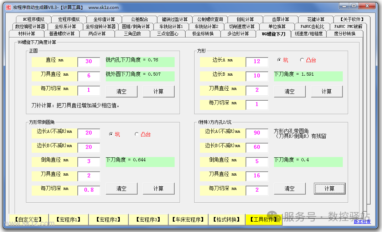Select the 【工具软件】 bottom tab
Screen dimensions: 382x232
tap(264, 220)
